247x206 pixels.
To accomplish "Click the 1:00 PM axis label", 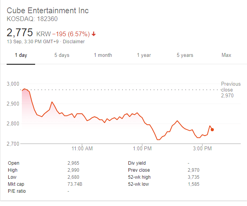I will (x=142, y=148).
